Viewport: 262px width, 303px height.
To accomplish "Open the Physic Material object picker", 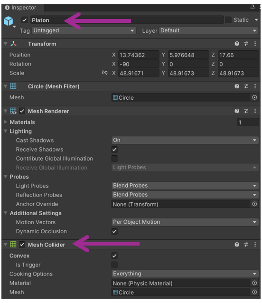I will pyautogui.click(x=254, y=283).
